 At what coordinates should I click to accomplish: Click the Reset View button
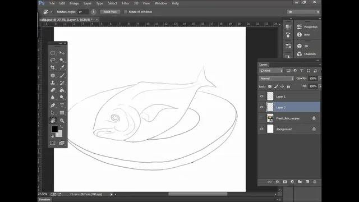[110, 12]
